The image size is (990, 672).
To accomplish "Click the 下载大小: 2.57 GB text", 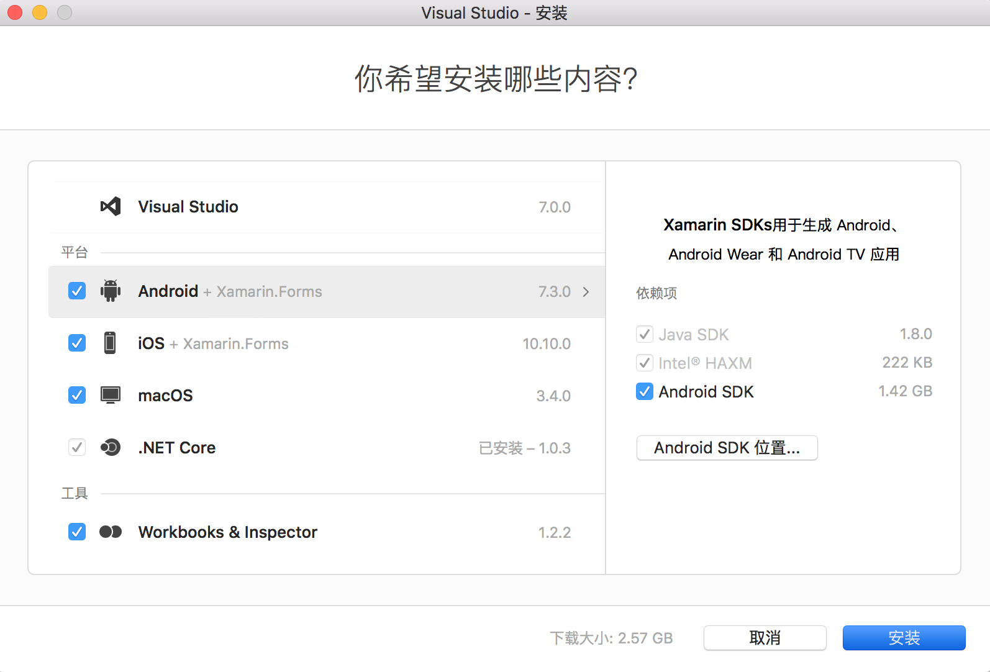I will tap(612, 638).
